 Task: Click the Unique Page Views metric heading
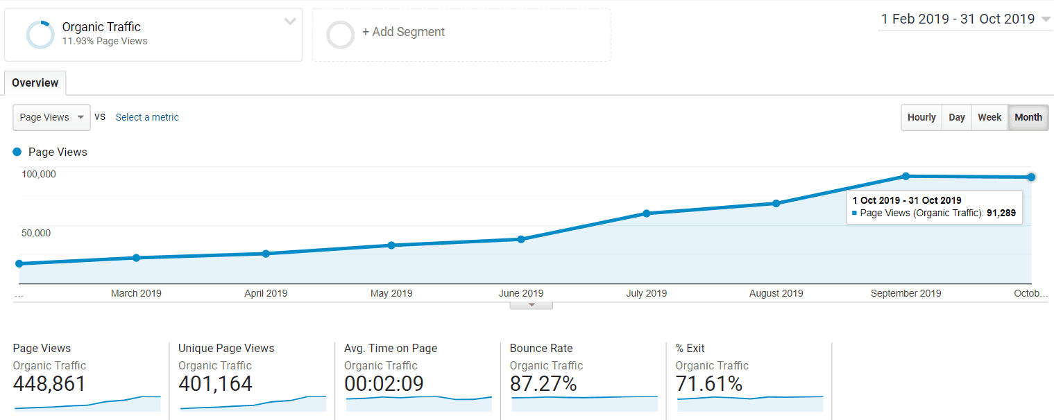226,348
